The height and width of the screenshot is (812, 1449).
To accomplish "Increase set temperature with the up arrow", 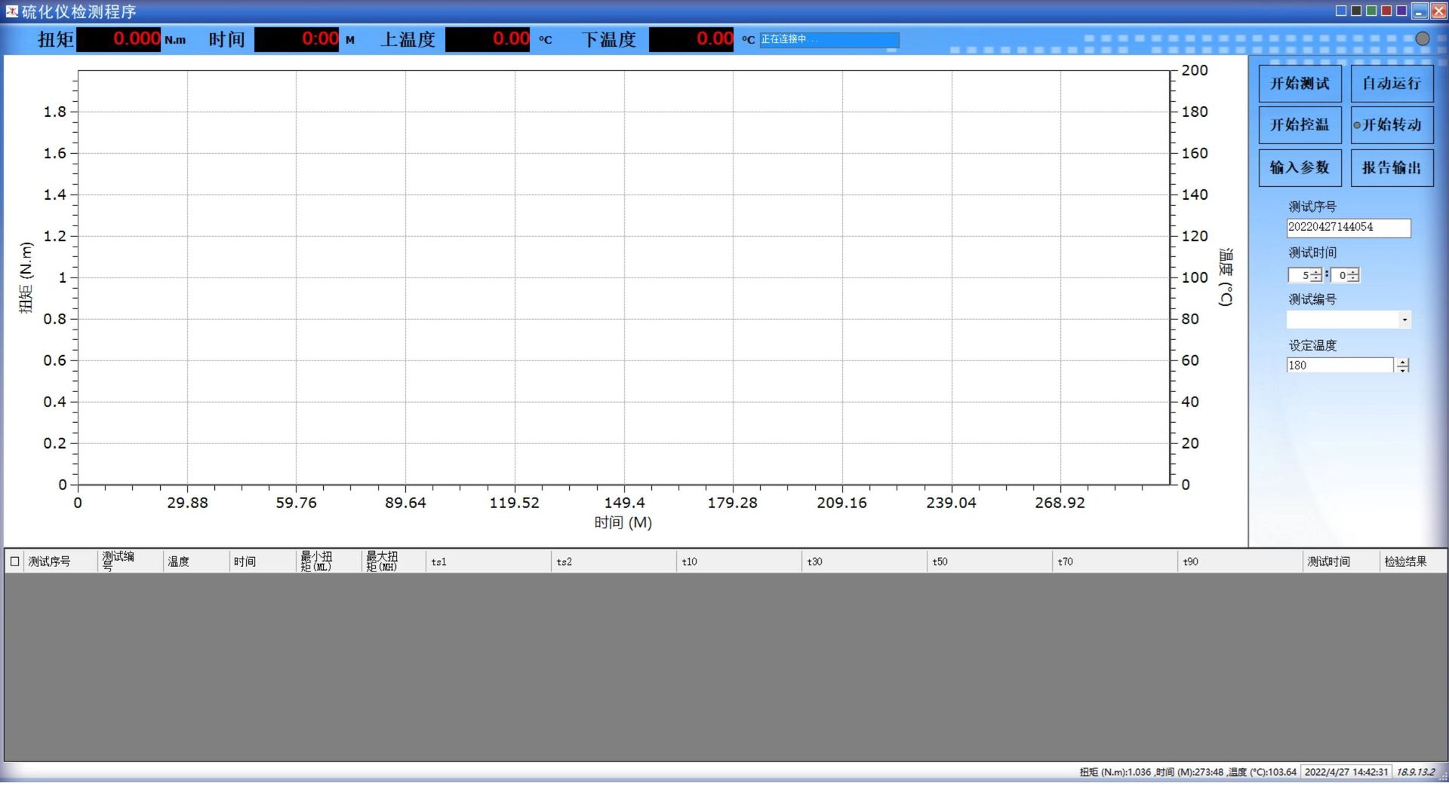I will [x=1402, y=362].
